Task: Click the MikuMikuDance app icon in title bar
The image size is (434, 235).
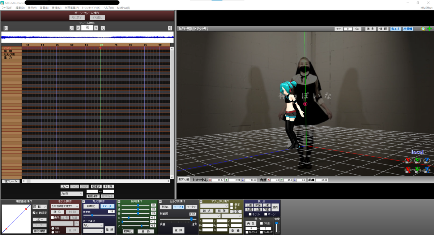Action: click(x=3, y=3)
